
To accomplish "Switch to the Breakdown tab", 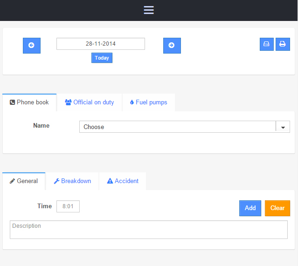I will [72, 181].
